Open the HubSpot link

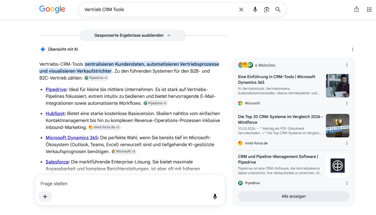point(55,114)
